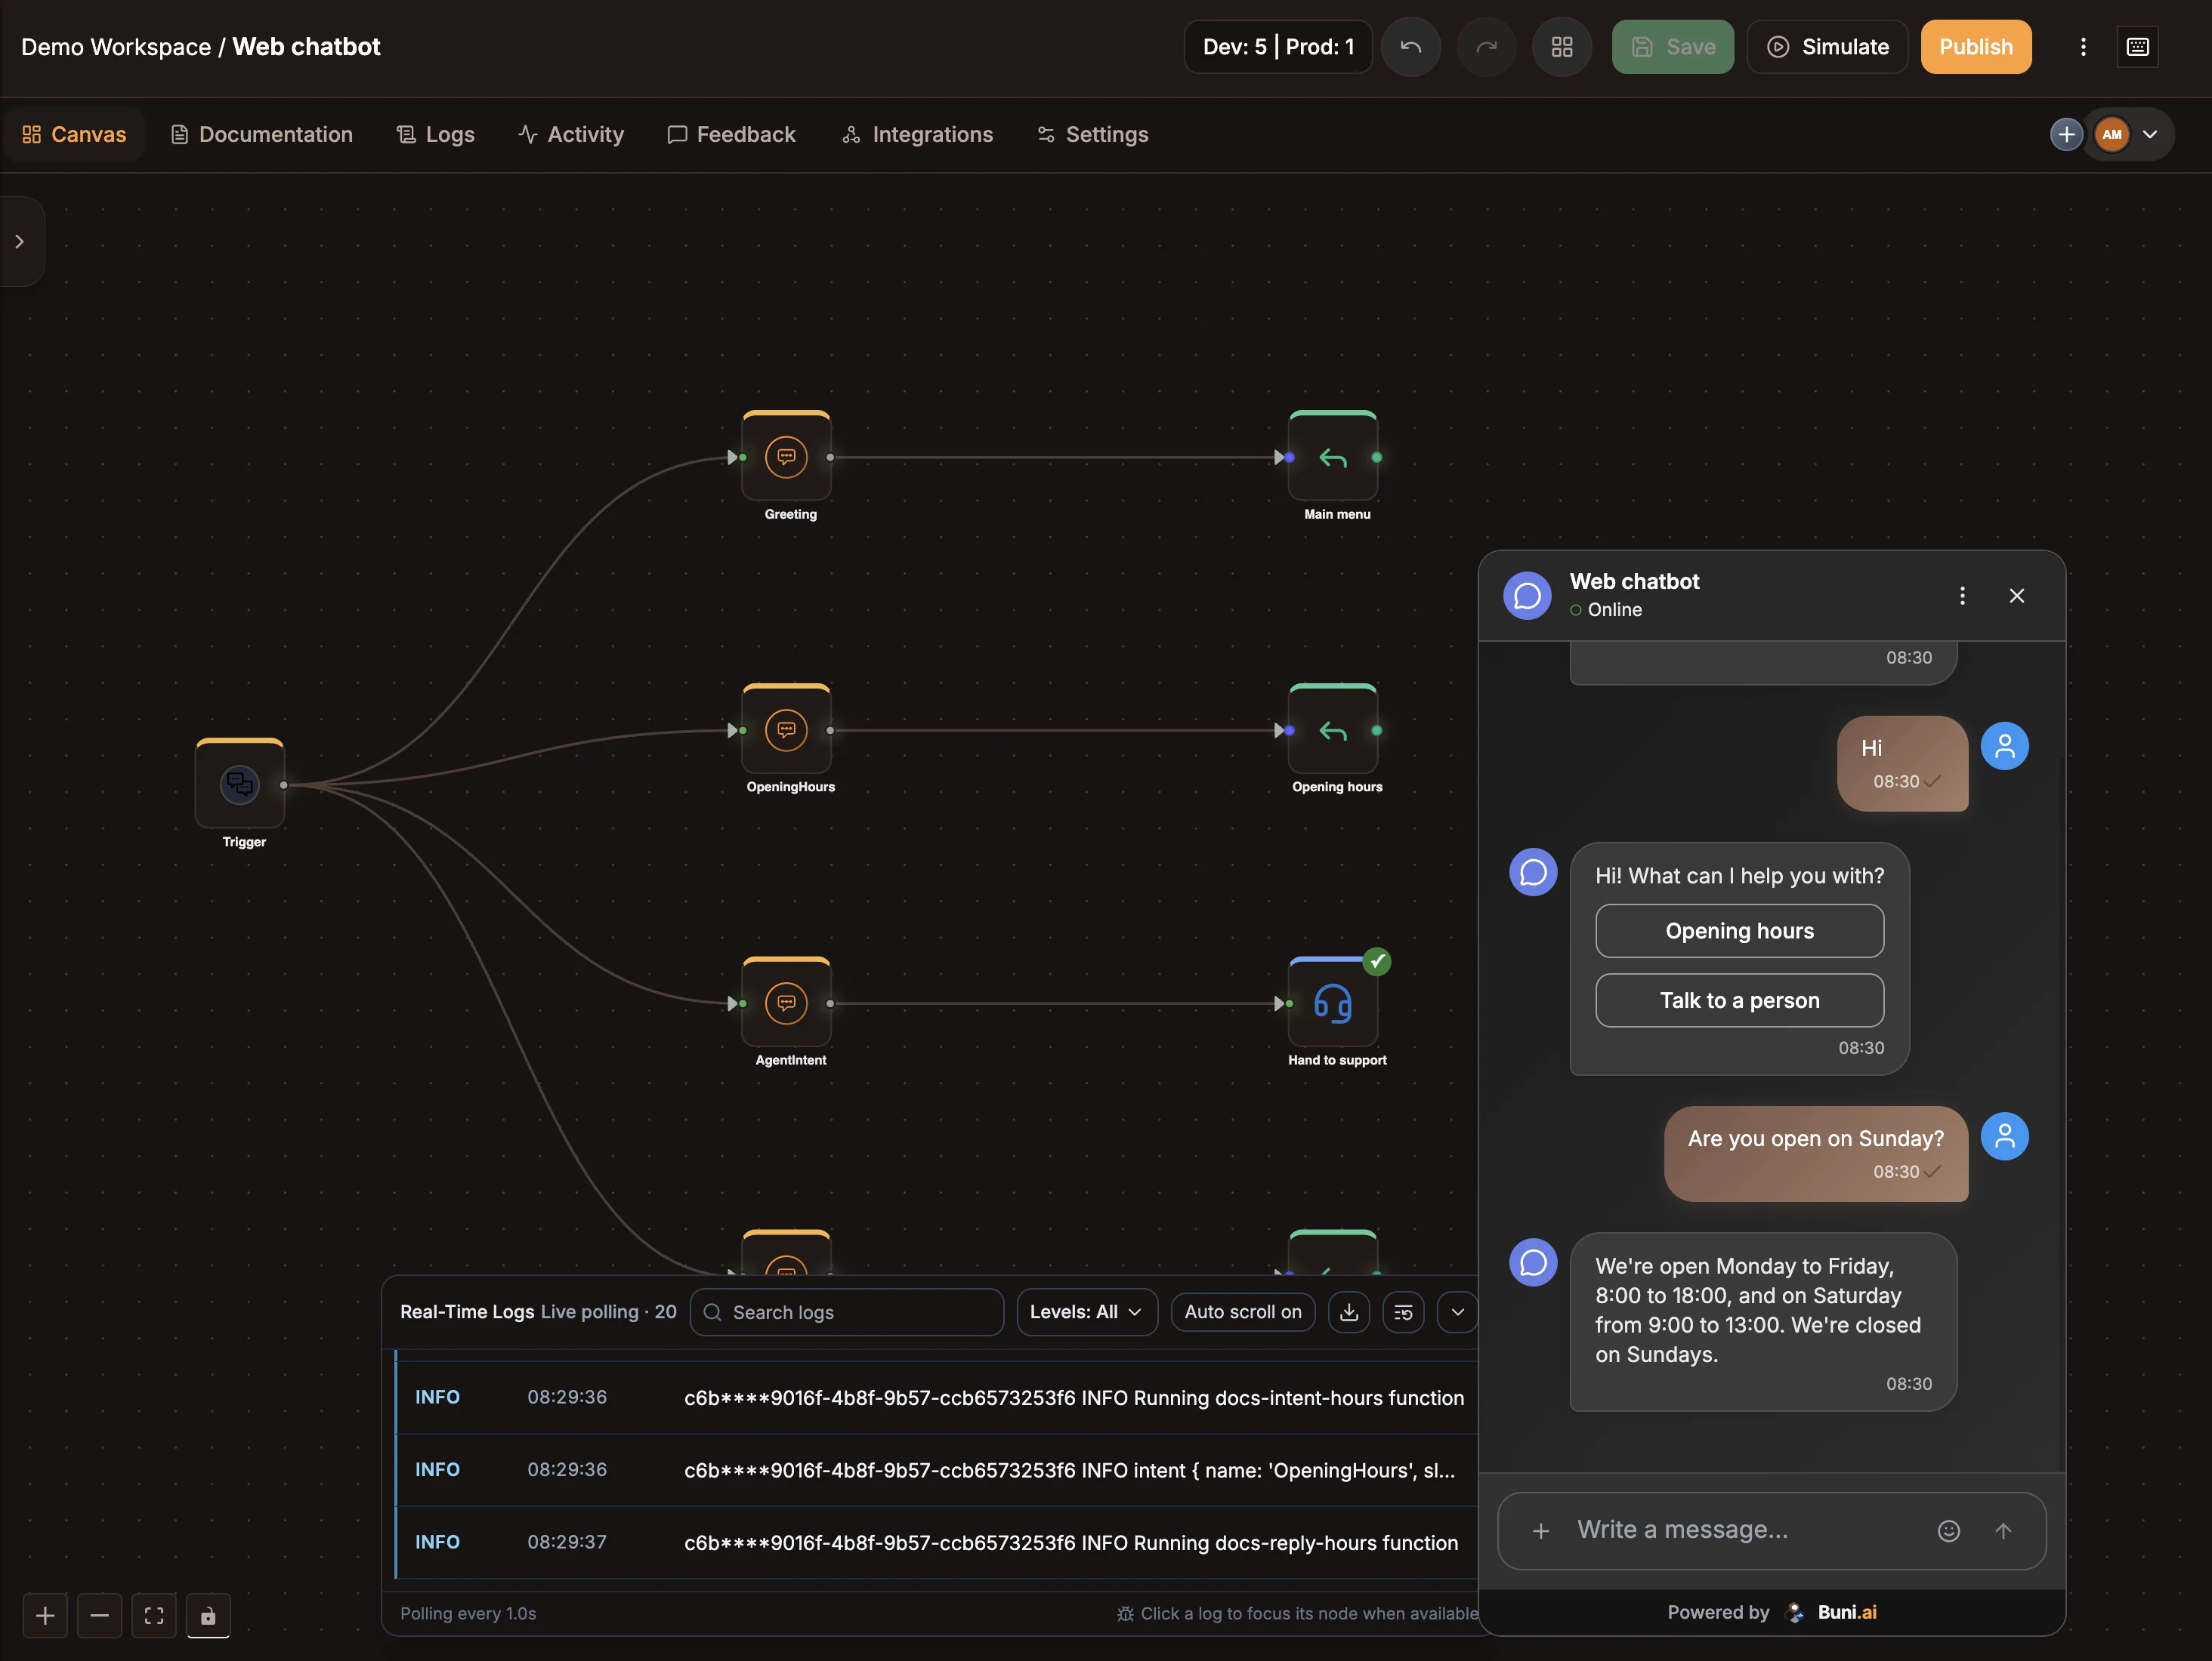Click the Demo Workspace breadcrumb

pyautogui.click(x=116, y=47)
